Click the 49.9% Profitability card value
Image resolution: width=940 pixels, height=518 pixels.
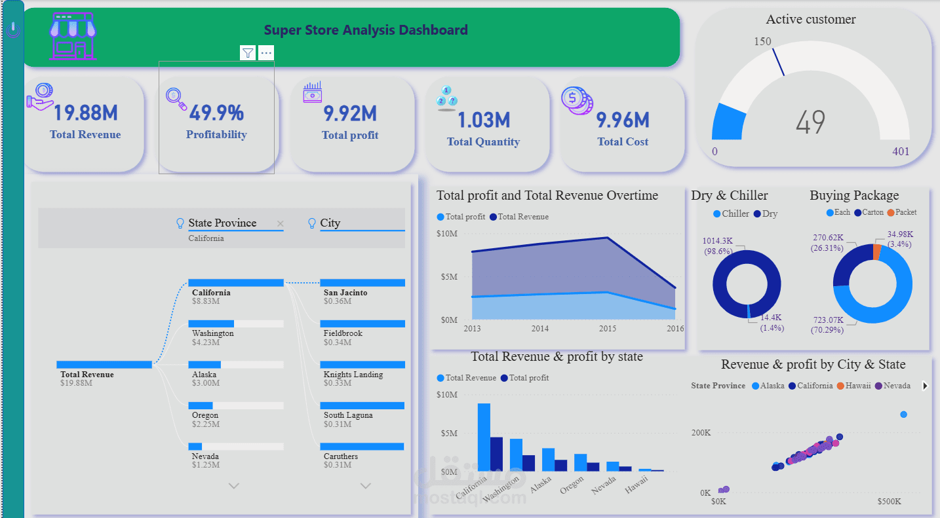(x=216, y=113)
